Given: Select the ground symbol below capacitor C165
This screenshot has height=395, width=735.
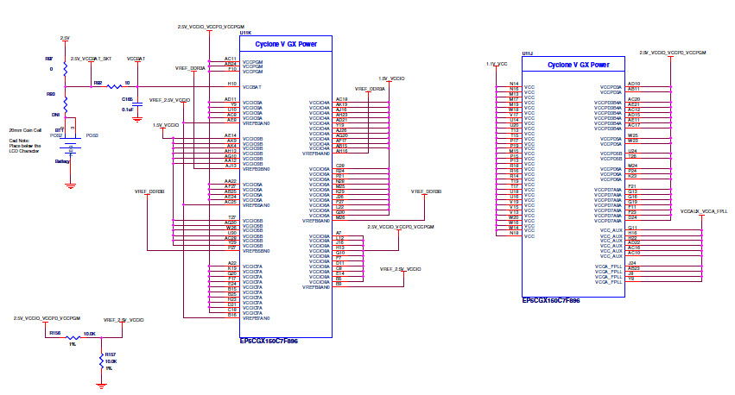Looking at the screenshot, I should coord(136,119).
